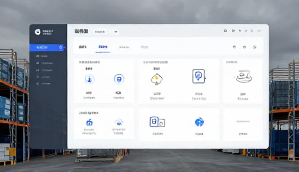
Task: Switch to the active tab underlined in blue
Action: pos(103,47)
